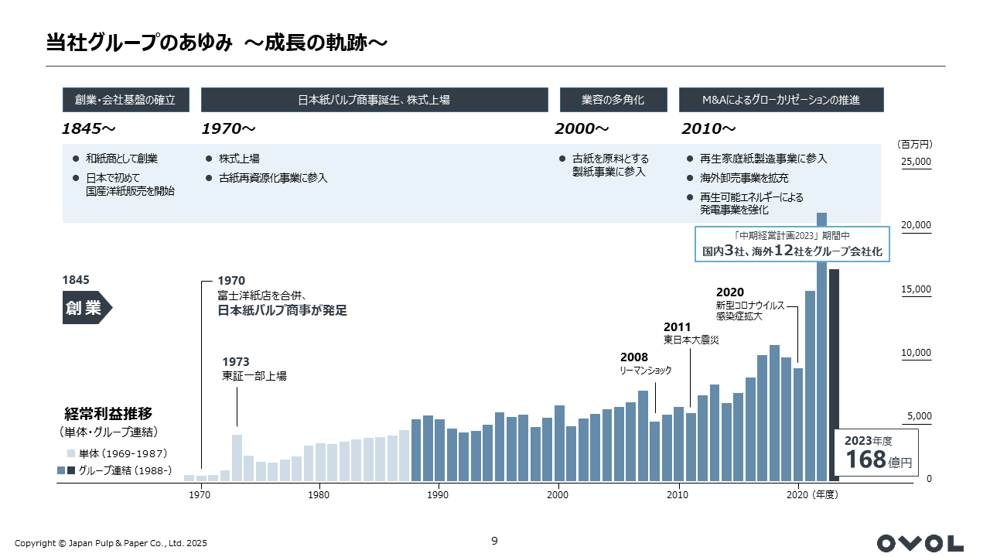Click the 1970 x-axis label
The image size is (990, 557).
200,494
